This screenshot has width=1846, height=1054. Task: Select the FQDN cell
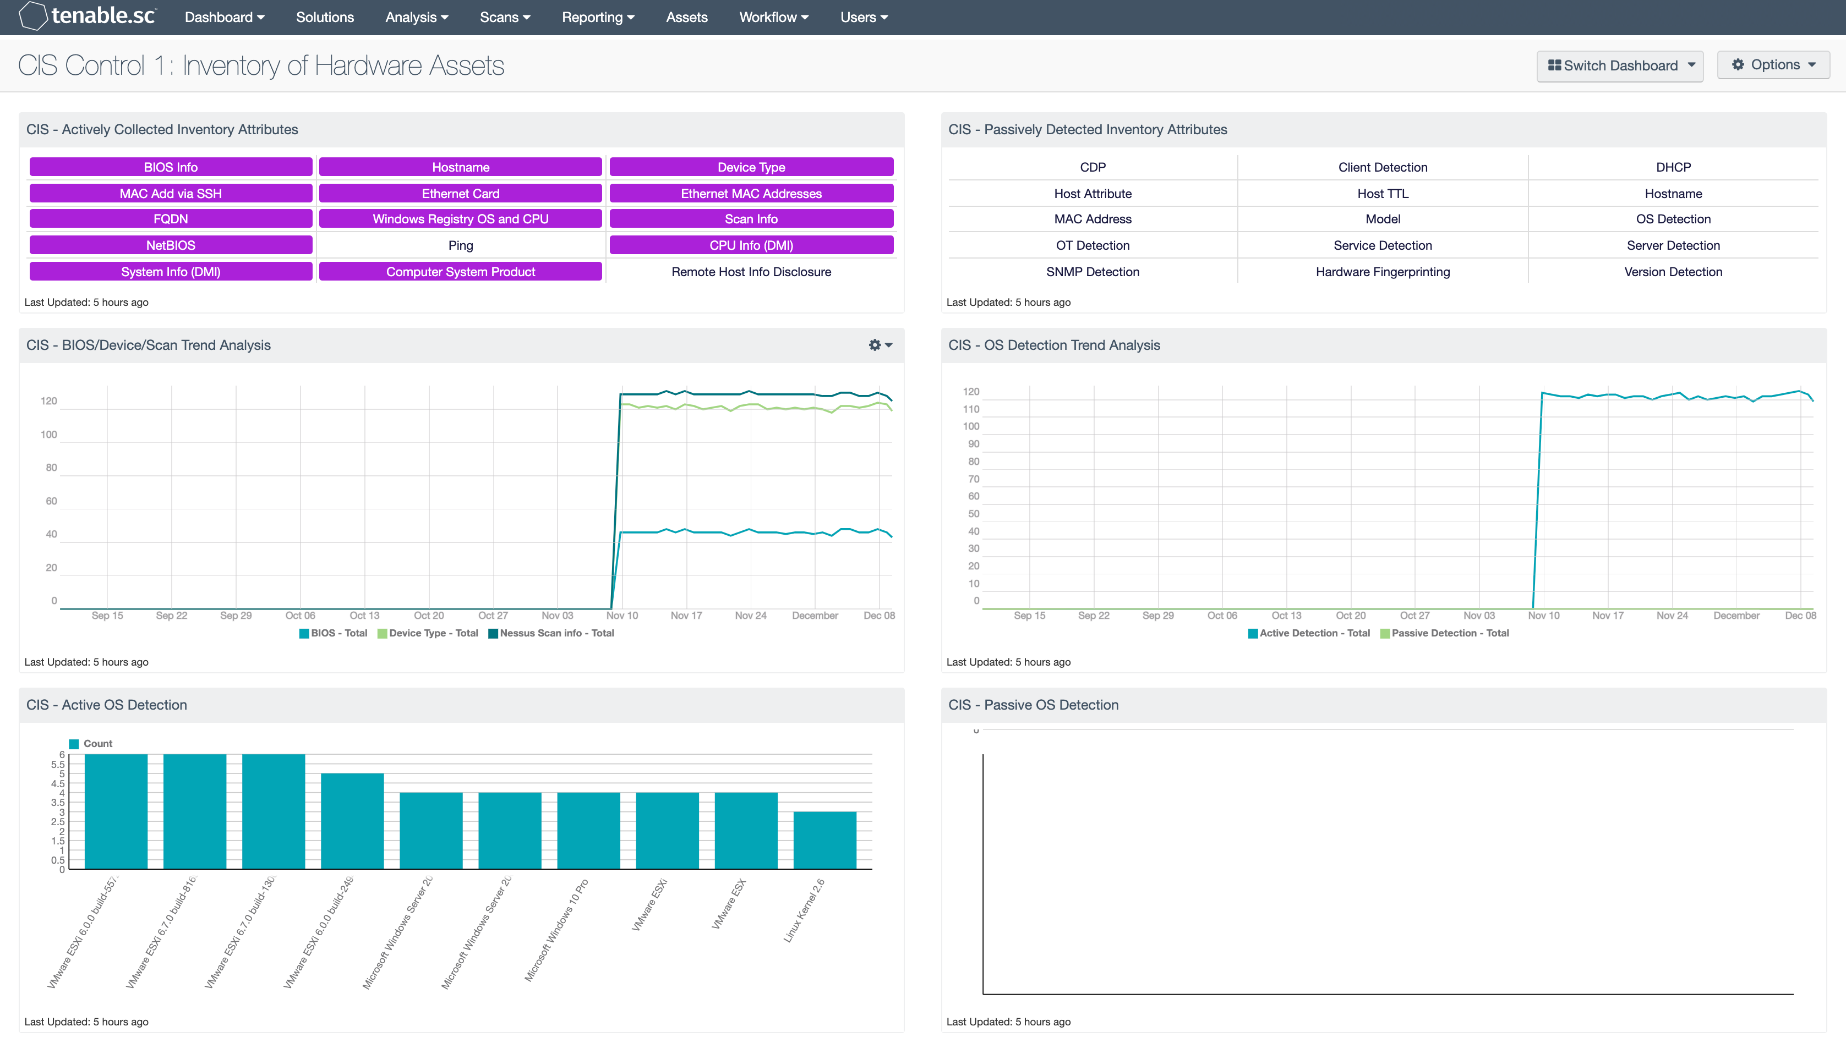[x=171, y=218]
